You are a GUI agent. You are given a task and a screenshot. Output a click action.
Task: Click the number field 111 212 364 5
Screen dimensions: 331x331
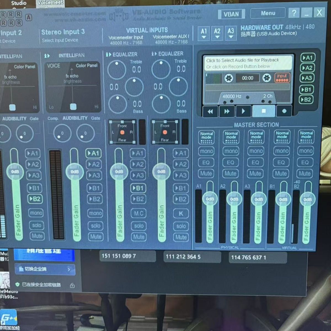(x=192, y=257)
